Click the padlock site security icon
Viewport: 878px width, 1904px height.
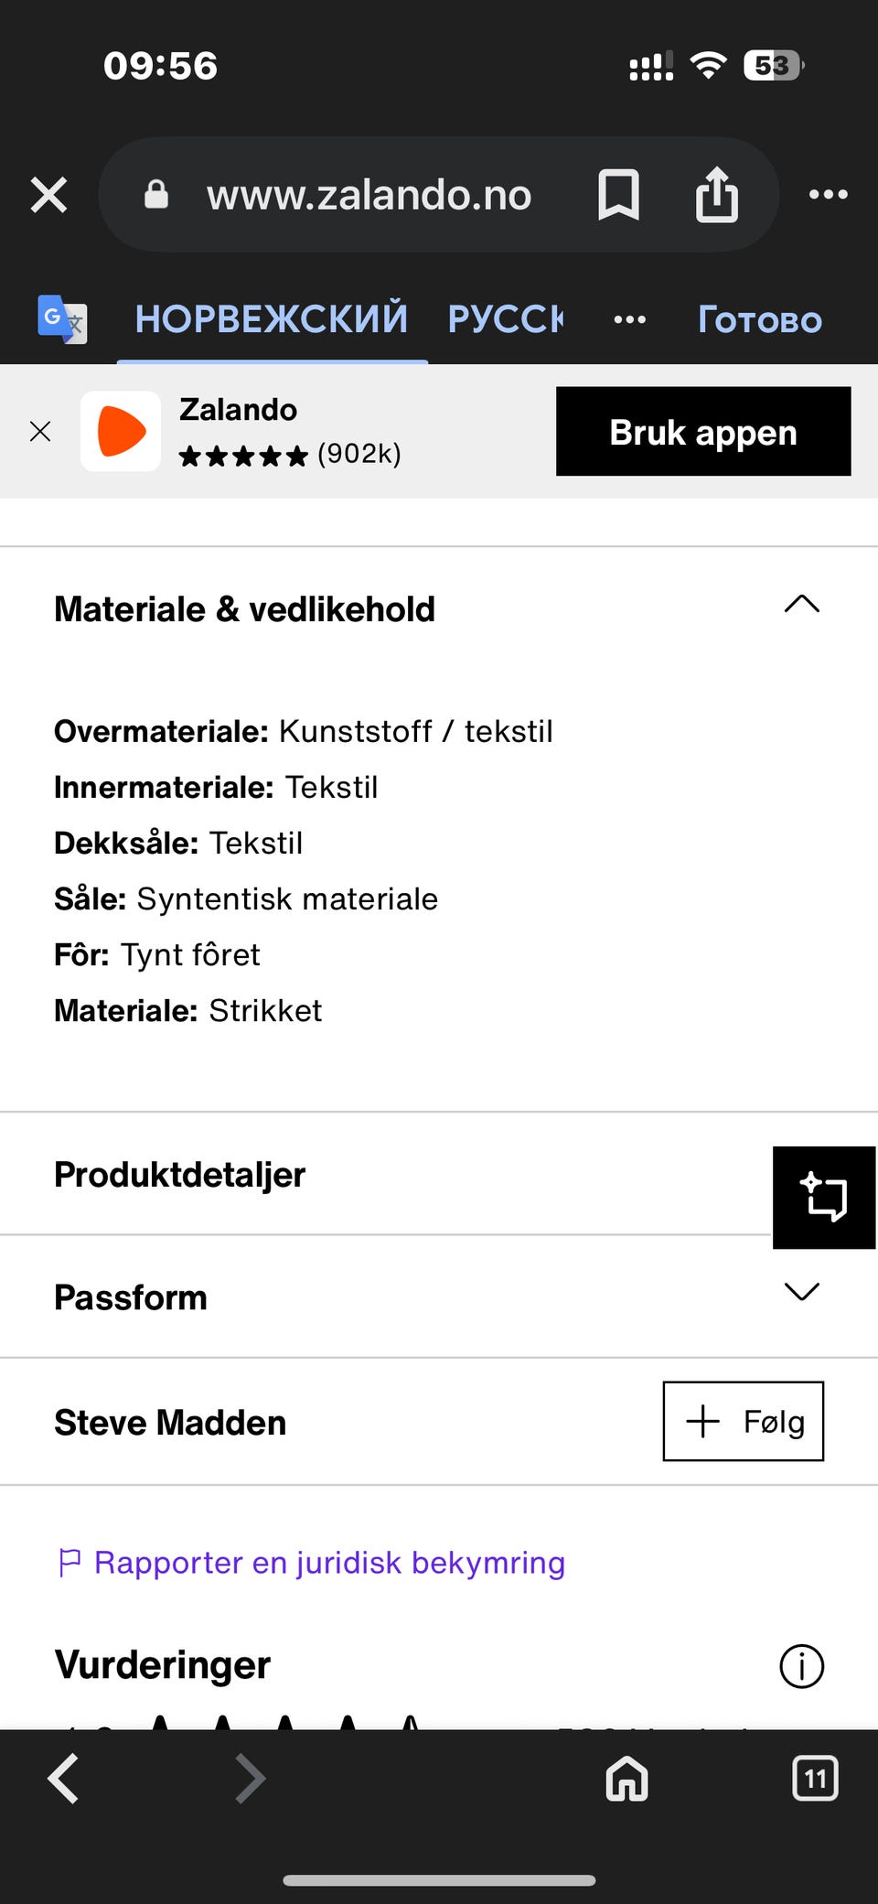point(155,194)
